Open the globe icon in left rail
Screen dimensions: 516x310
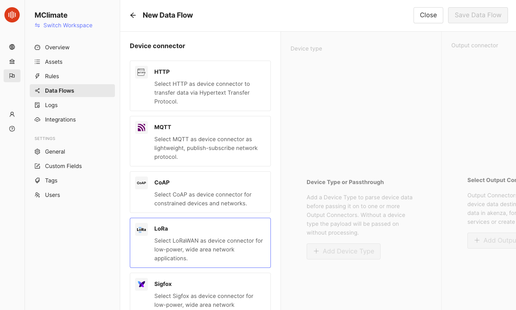12,47
